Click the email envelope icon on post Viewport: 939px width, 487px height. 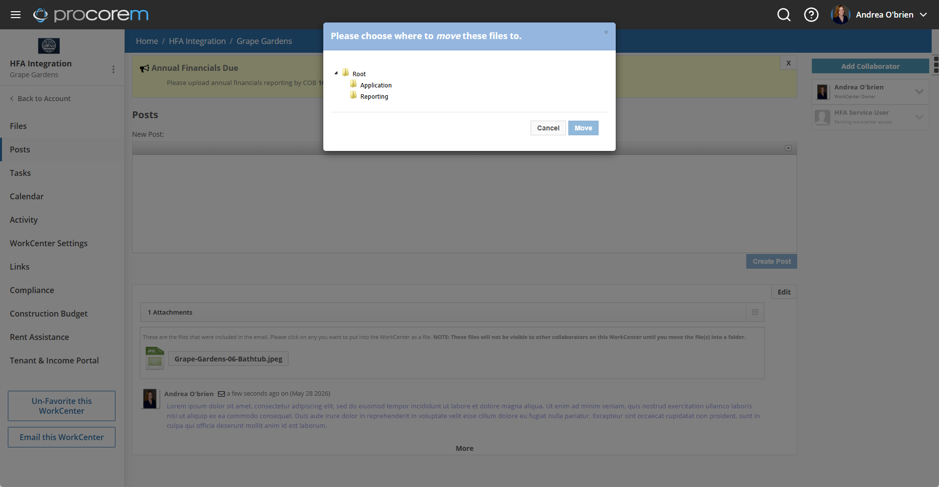[x=222, y=394]
